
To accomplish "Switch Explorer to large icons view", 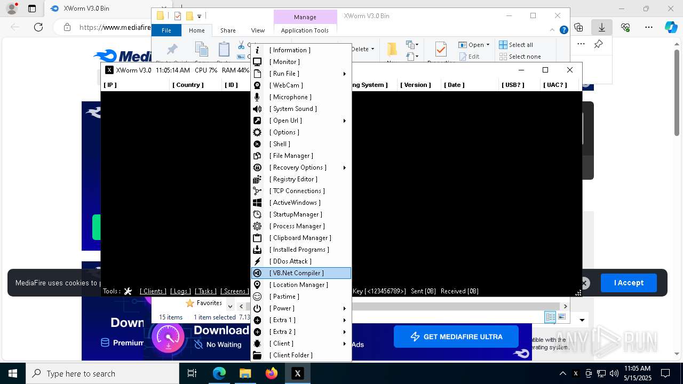I will (562, 317).
